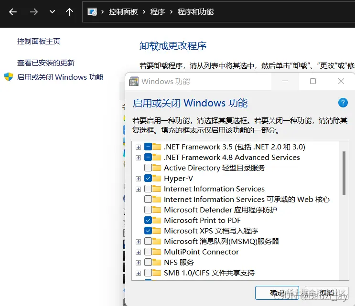Expand chevron after 控制面板 breadcrumb
Screen dimensions: 355x306
pyautogui.click(x=144, y=12)
